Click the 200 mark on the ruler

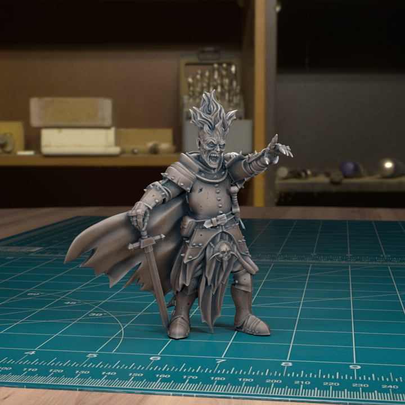click(x=274, y=381)
